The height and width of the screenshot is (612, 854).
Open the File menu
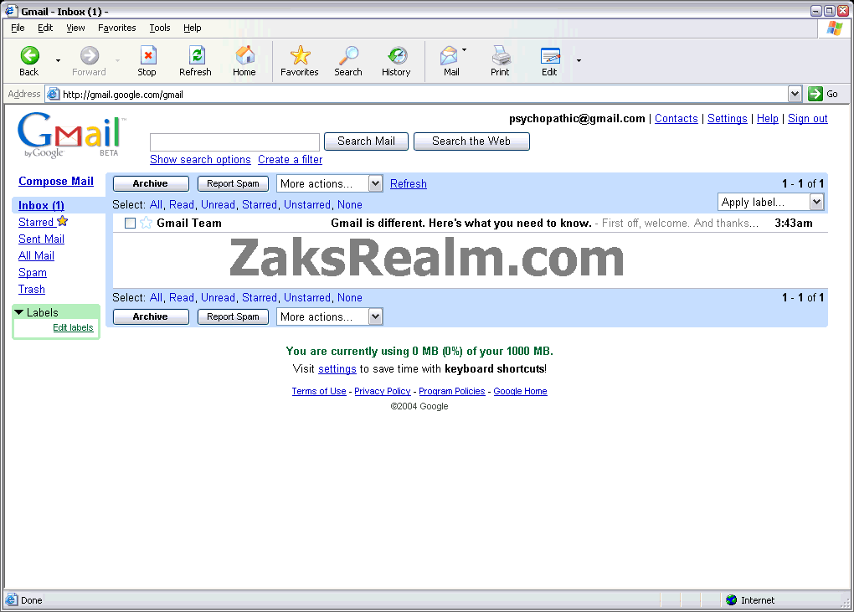pyautogui.click(x=18, y=28)
